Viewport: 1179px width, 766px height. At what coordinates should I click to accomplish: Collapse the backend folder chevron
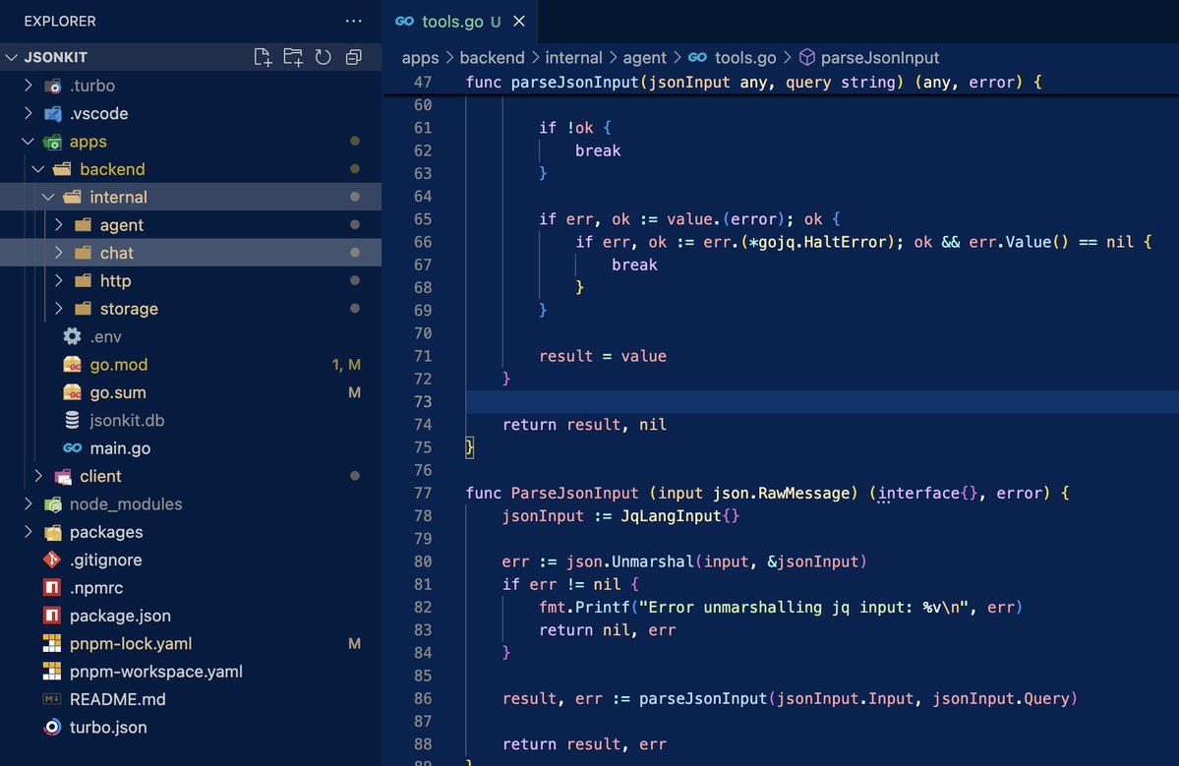coord(38,169)
